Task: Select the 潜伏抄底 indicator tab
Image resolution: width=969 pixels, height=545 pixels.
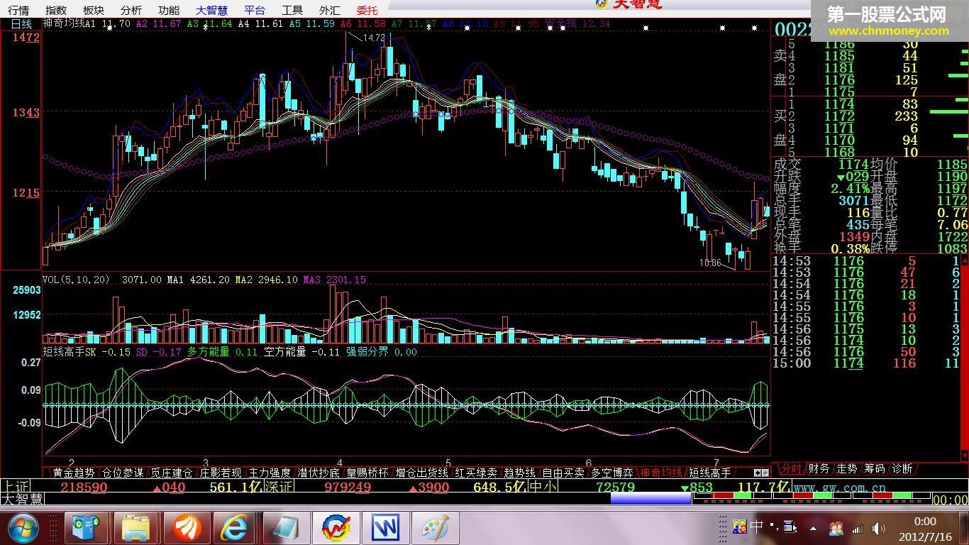Action: (x=319, y=473)
